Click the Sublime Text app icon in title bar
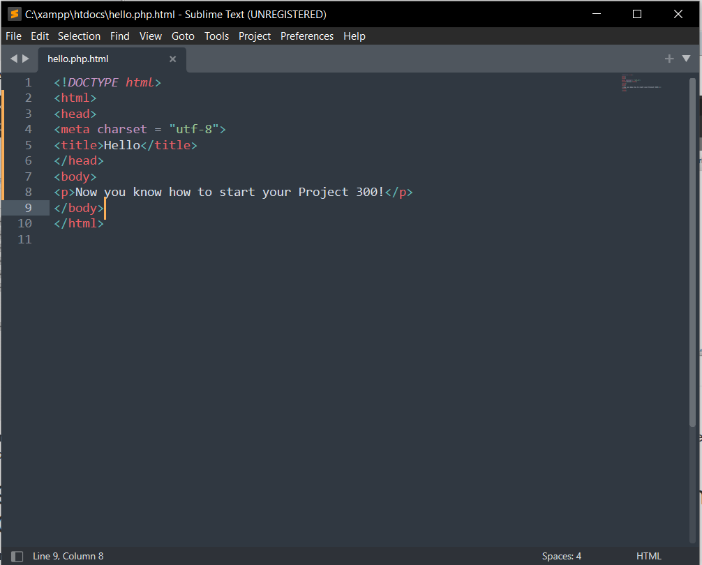This screenshot has height=565, width=702. click(15, 15)
